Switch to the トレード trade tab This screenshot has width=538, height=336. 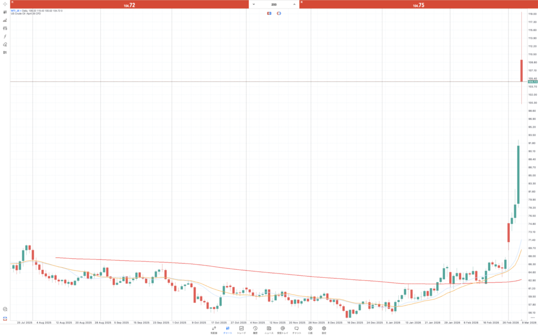point(241,330)
